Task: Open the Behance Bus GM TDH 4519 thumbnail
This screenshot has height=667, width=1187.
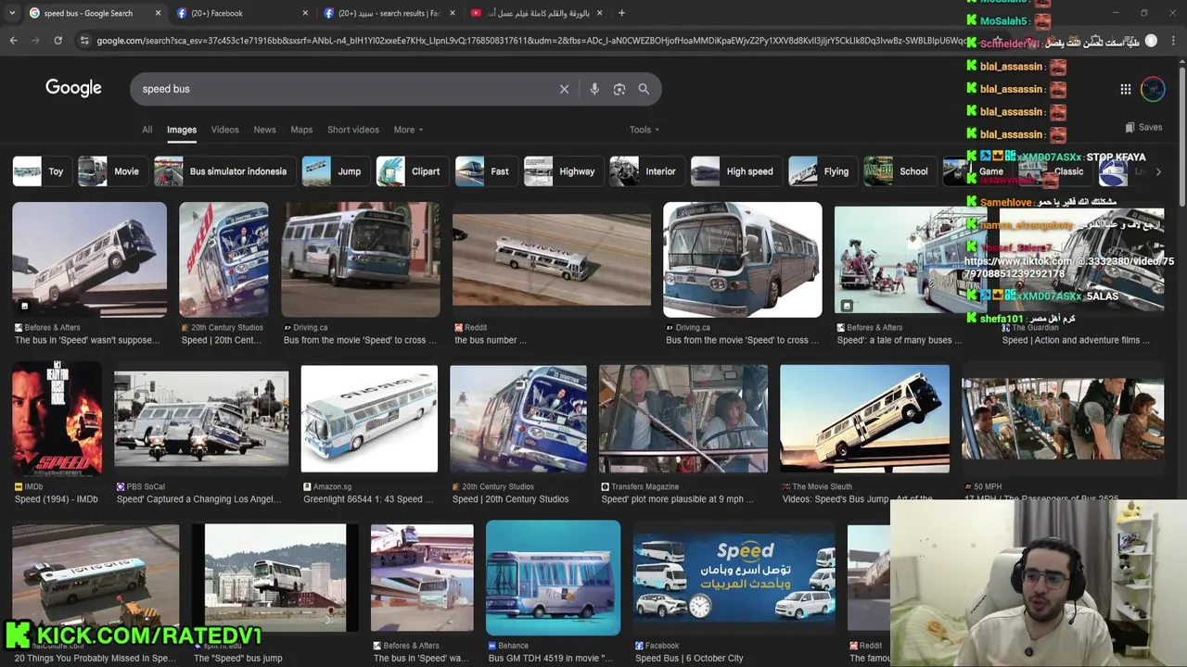Action: tap(553, 578)
